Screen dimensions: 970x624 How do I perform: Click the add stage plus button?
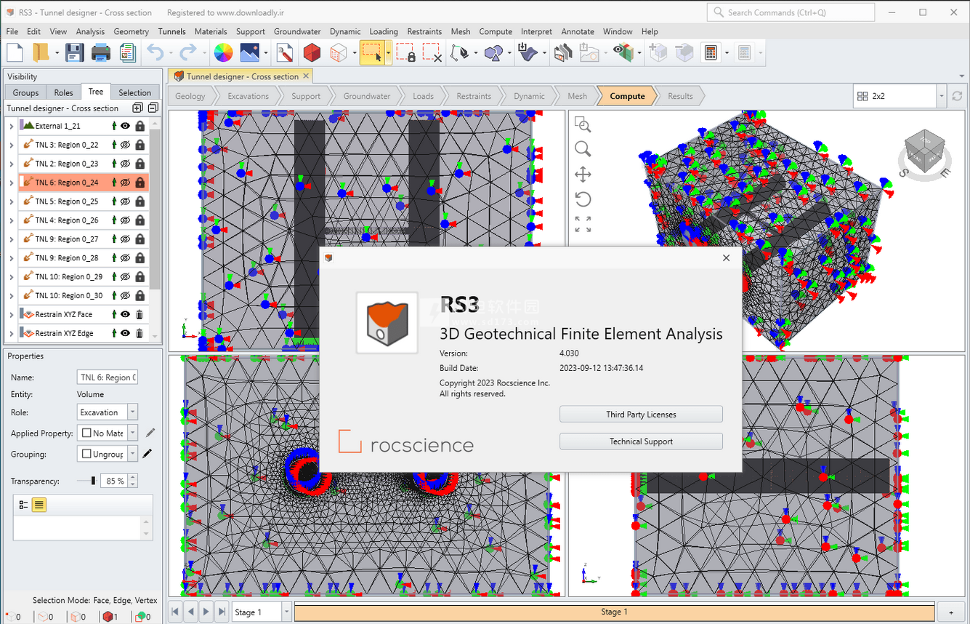952,612
